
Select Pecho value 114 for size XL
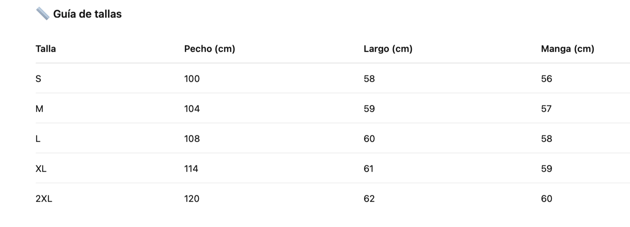tap(191, 168)
